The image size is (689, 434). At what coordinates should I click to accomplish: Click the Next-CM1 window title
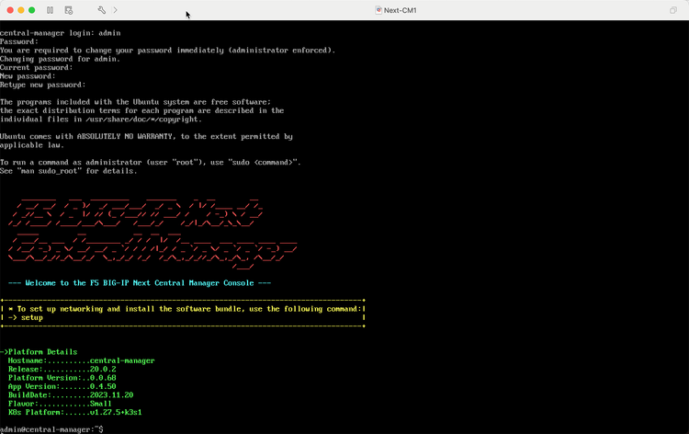(x=400, y=10)
